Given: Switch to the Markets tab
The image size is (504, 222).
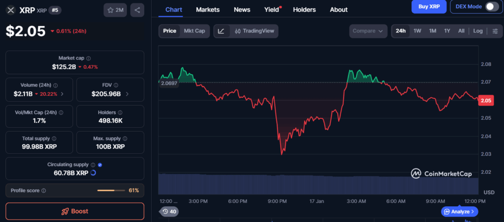Looking at the screenshot, I should 208,9.
